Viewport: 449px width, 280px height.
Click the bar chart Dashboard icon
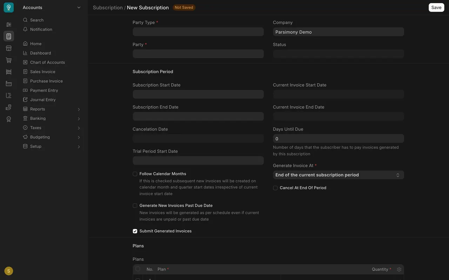pyautogui.click(x=25, y=53)
